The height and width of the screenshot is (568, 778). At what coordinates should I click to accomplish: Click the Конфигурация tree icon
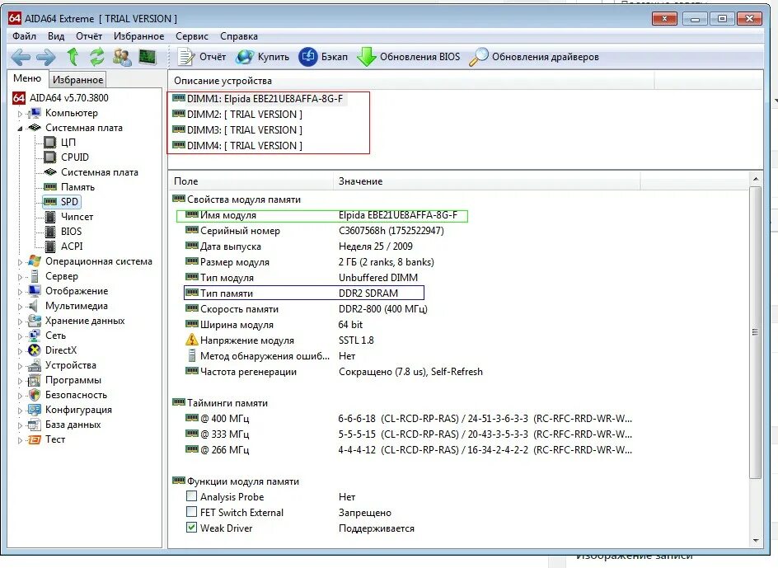pos(35,410)
